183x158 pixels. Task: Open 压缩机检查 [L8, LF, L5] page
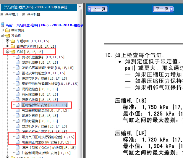40,100
